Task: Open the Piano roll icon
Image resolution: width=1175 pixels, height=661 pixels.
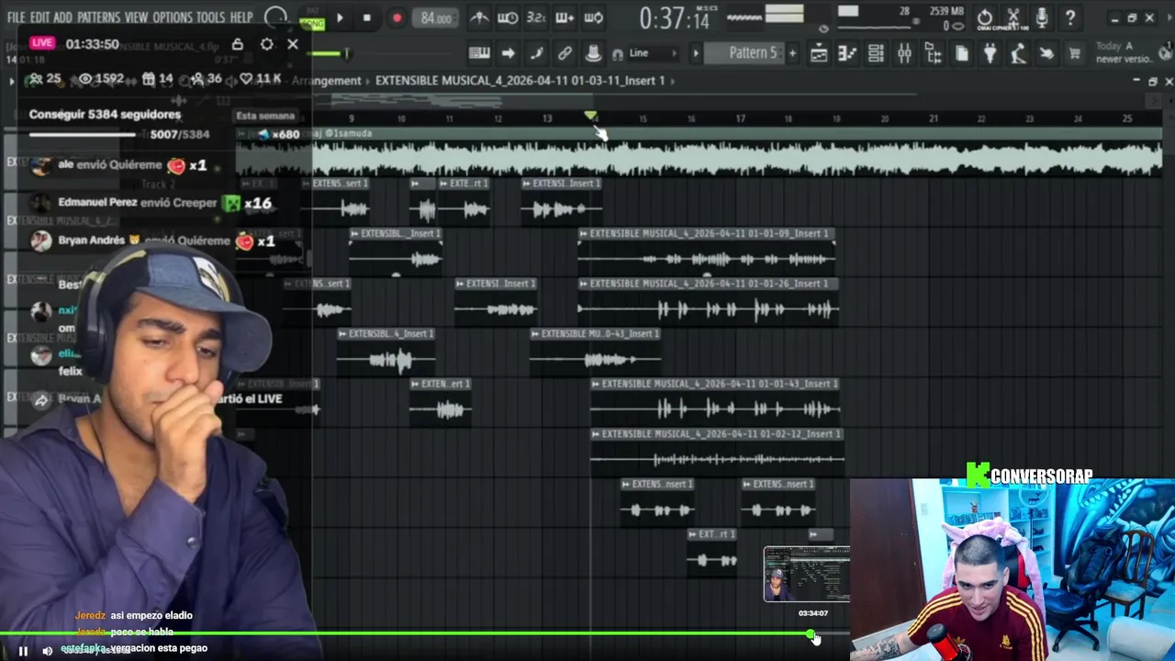Action: coord(846,54)
